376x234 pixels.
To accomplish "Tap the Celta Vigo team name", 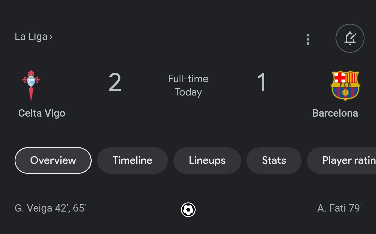I will (42, 113).
